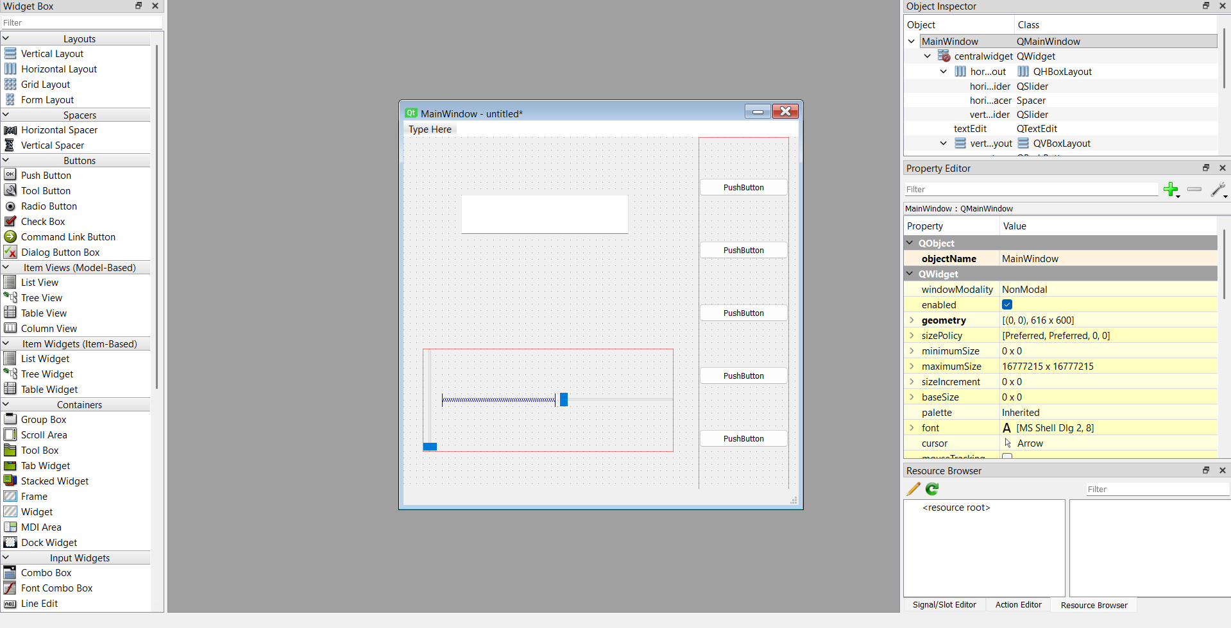Choose the Scroll Area icon
Viewport: 1231px width, 628px height.
coord(10,434)
